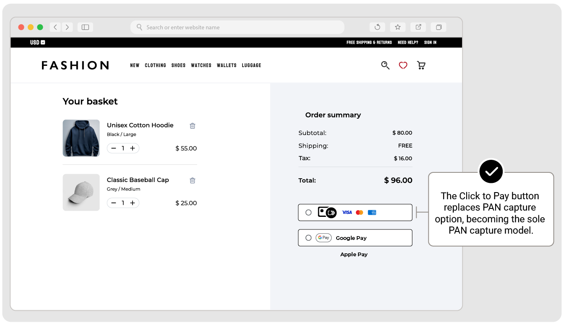
Task: Open the shopping cart icon
Action: 421,65
